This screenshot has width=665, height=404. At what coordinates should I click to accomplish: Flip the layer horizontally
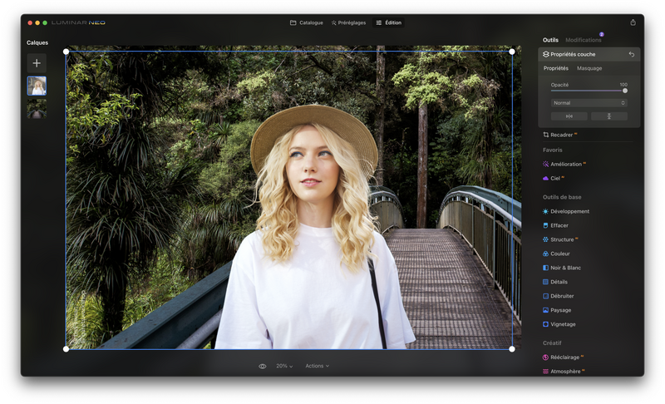click(569, 116)
